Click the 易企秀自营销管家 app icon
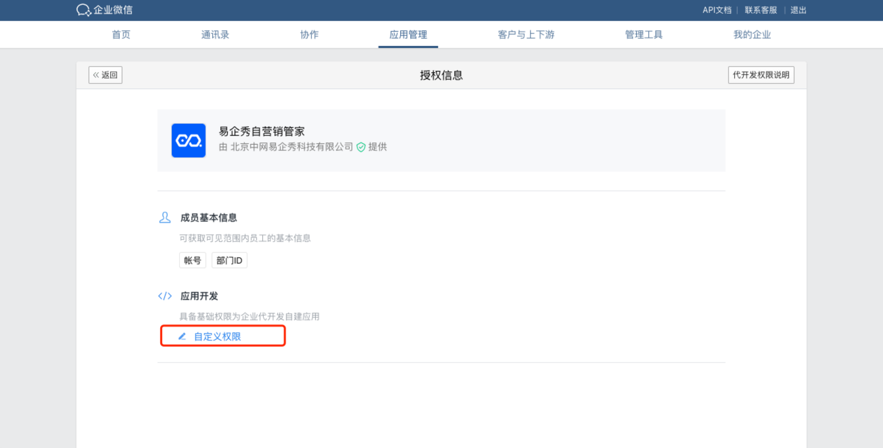 [x=189, y=140]
